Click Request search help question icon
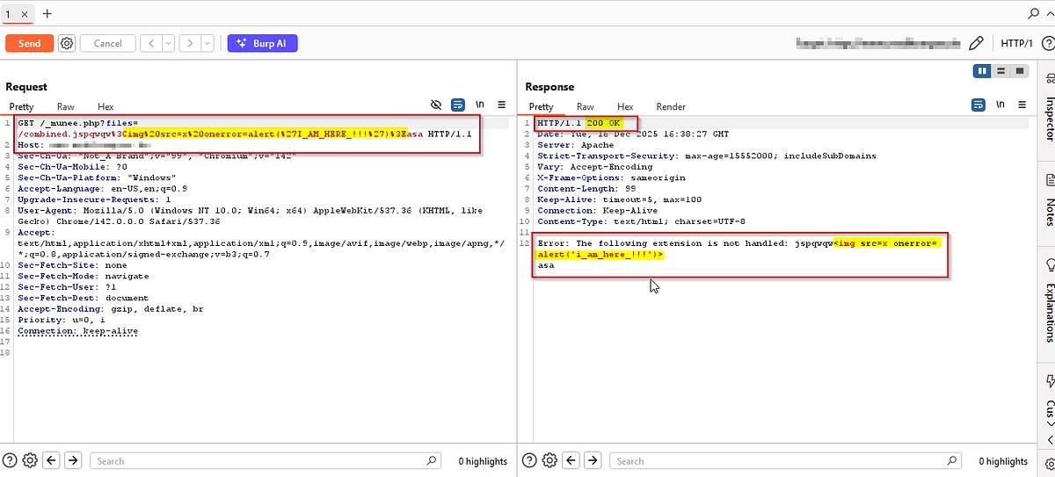 (11, 460)
